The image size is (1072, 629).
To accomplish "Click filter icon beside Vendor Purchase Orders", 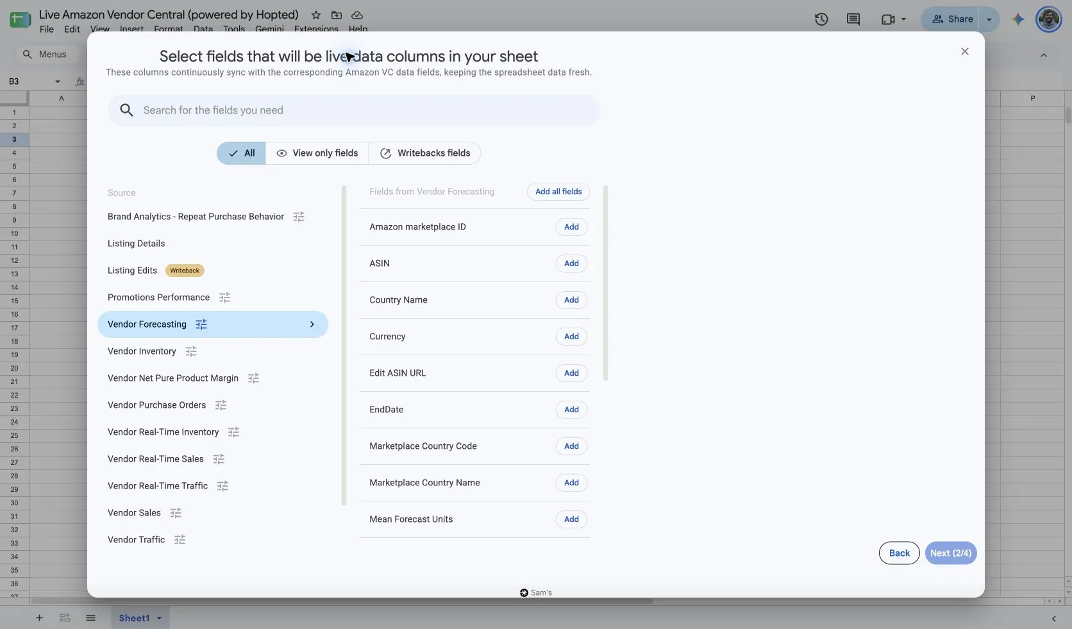I will tap(221, 405).
